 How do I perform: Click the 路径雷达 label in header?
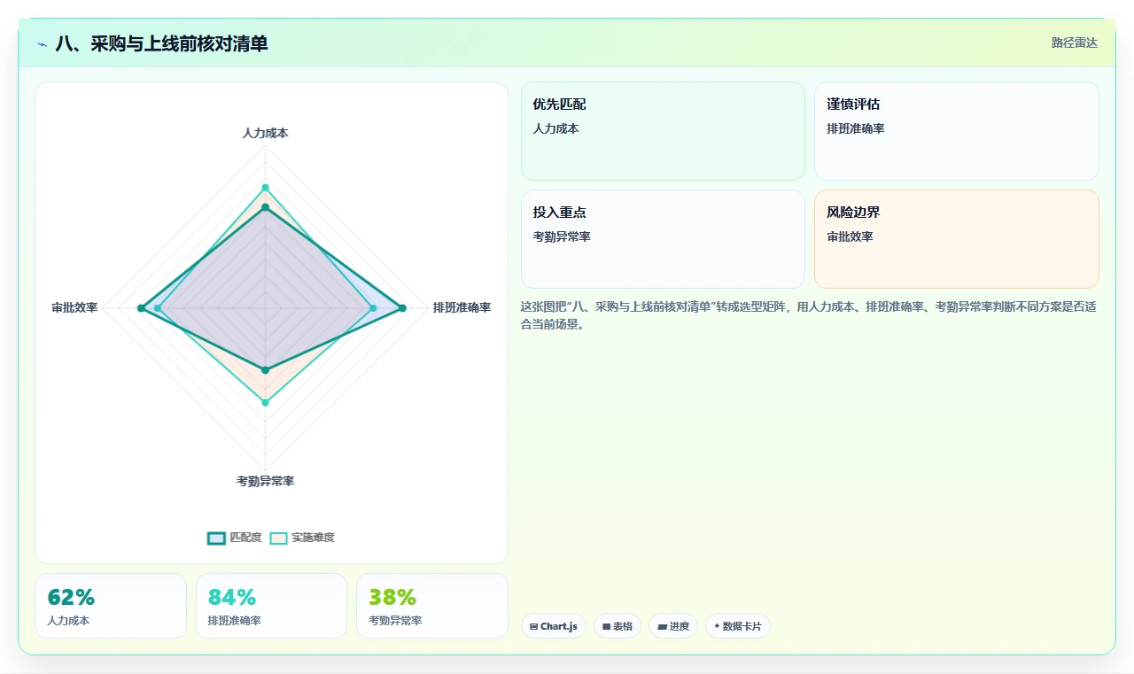(x=1074, y=43)
